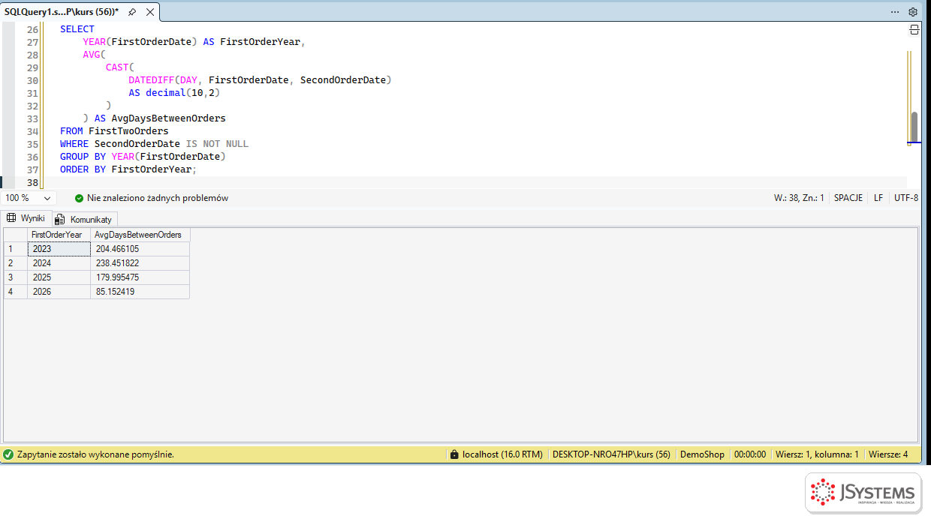
Task: Click the value 238.451822
Action: tap(140, 263)
